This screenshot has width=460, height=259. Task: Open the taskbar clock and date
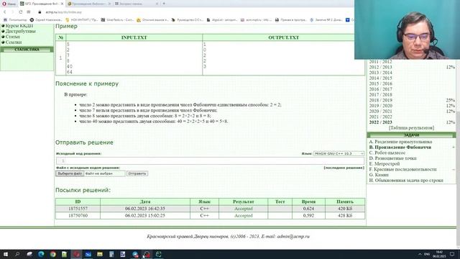(x=439, y=254)
